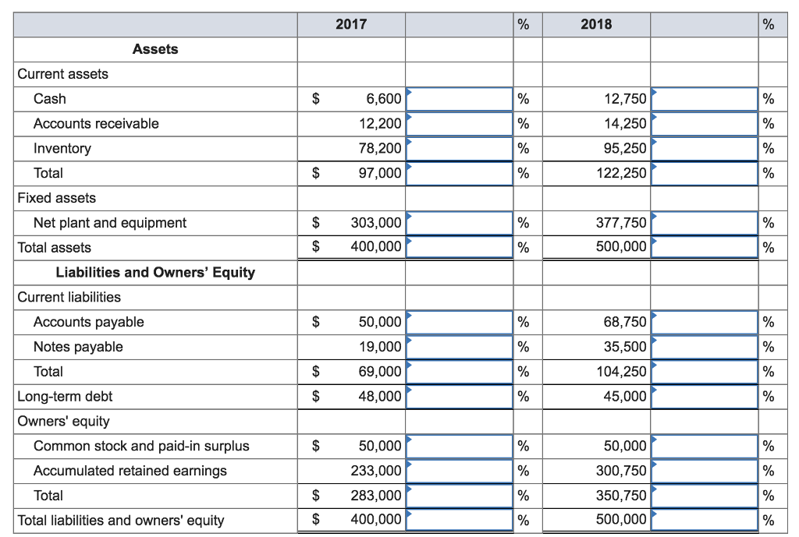Click the retained earnings value 300,750
This screenshot has height=537, width=799.
tap(622, 472)
